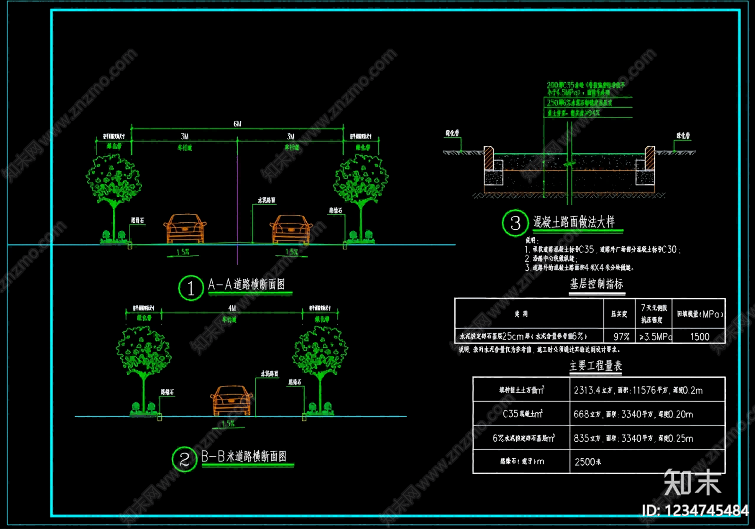Click the '基层控制指标' table heading
This screenshot has width=755, height=529.
[x=596, y=284]
